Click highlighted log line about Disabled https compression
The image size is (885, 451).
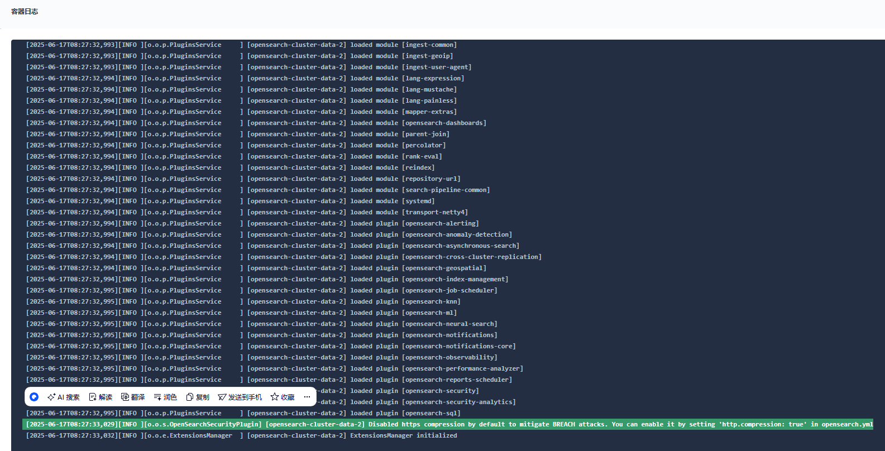448,424
